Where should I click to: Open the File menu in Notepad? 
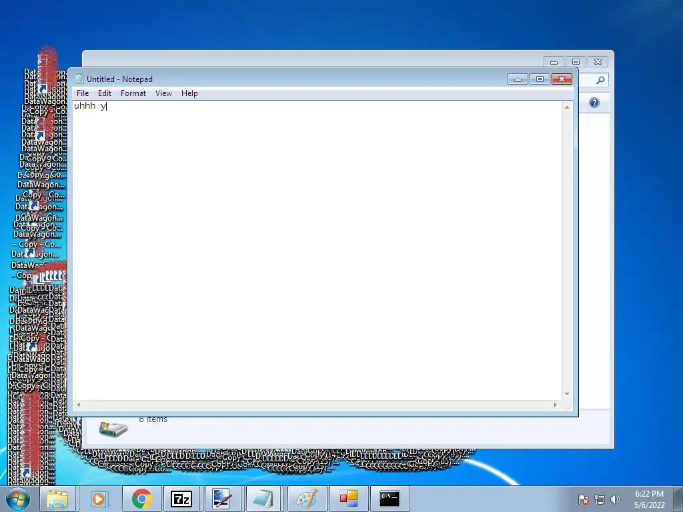pyautogui.click(x=82, y=93)
